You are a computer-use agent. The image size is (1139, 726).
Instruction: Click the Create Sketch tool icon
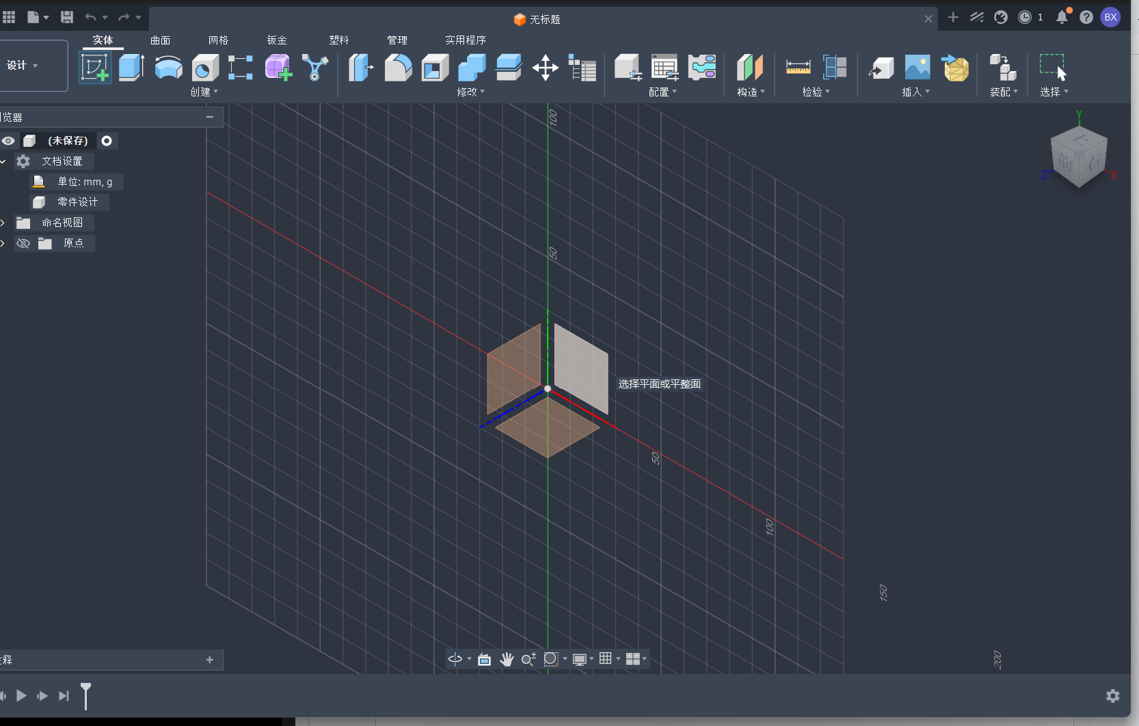pyautogui.click(x=95, y=68)
